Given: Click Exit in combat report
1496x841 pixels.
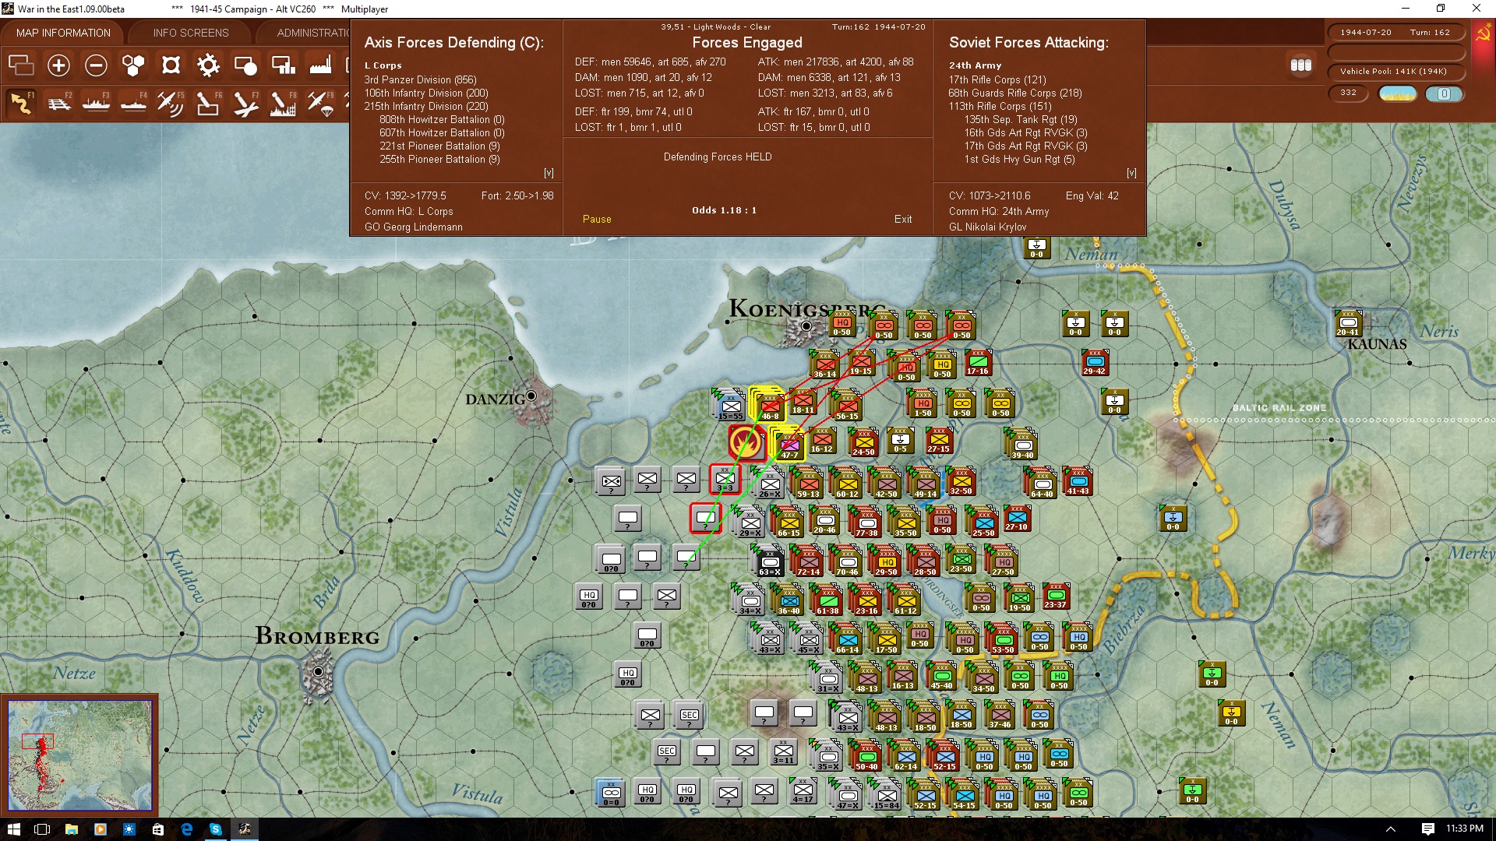Looking at the screenshot, I should 903,220.
